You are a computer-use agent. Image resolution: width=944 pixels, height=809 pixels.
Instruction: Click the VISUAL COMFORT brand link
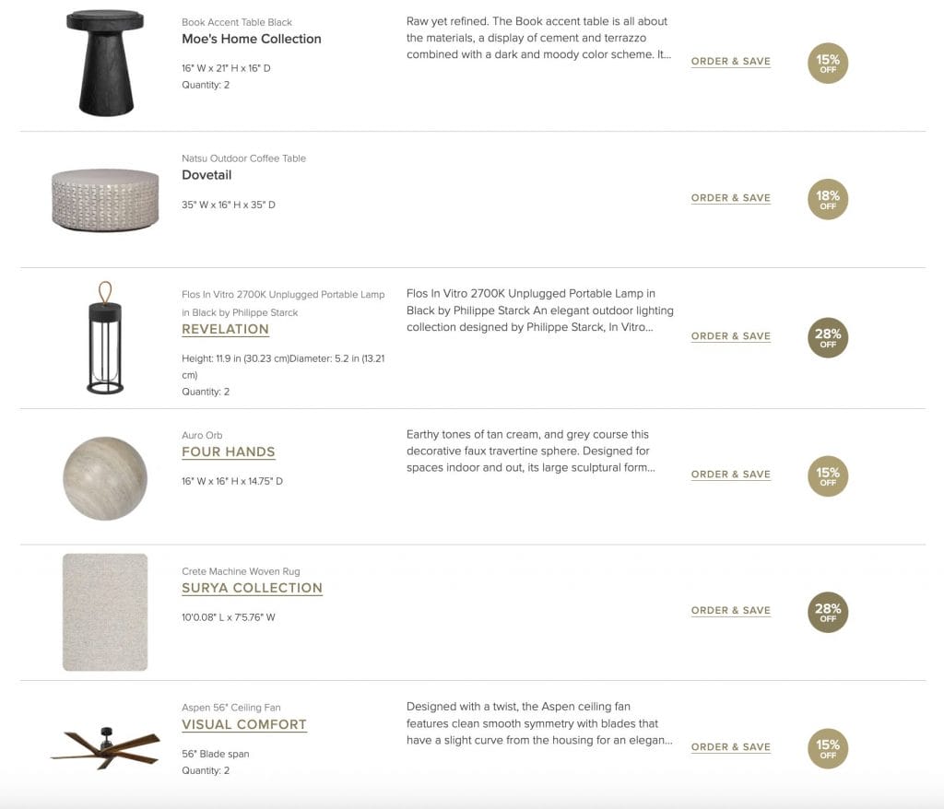pos(242,724)
